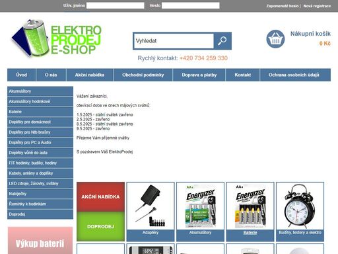The height and width of the screenshot is (254, 338).
Task: Click the magnifier search button
Action: click(222, 41)
